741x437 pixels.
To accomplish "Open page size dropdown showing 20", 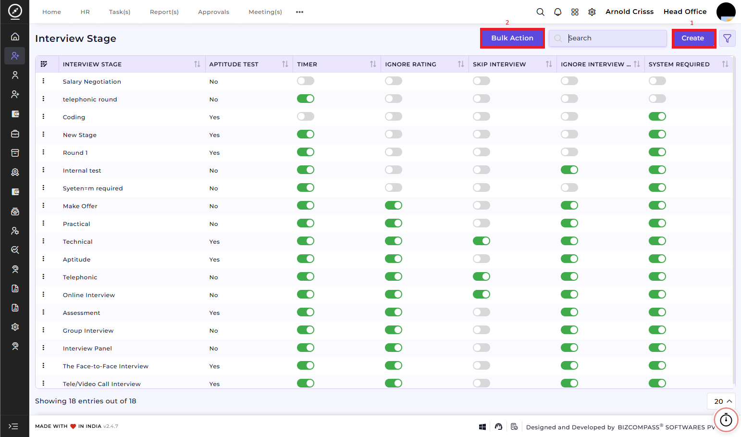I will [x=721, y=401].
